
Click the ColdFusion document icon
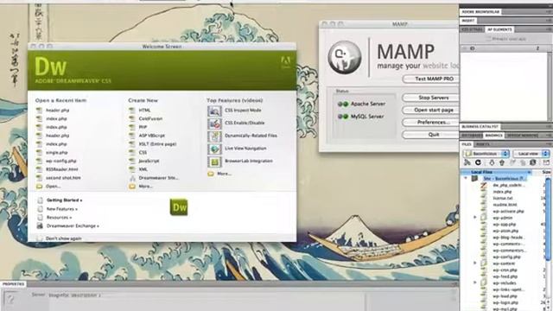[x=132, y=118]
